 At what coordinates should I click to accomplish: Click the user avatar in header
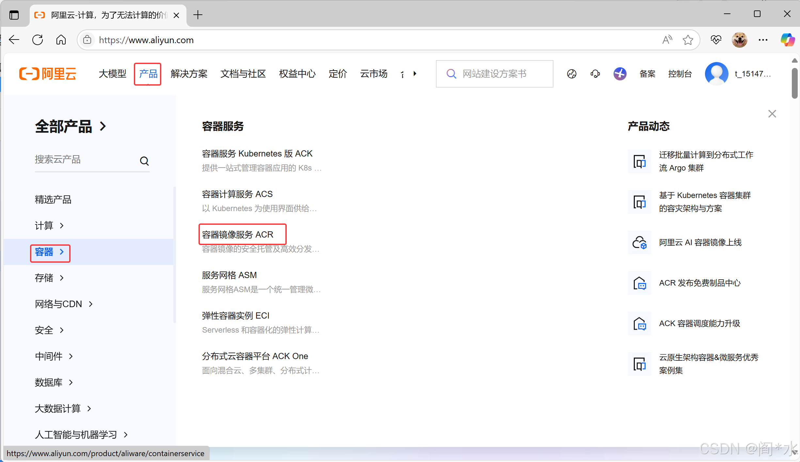(716, 74)
